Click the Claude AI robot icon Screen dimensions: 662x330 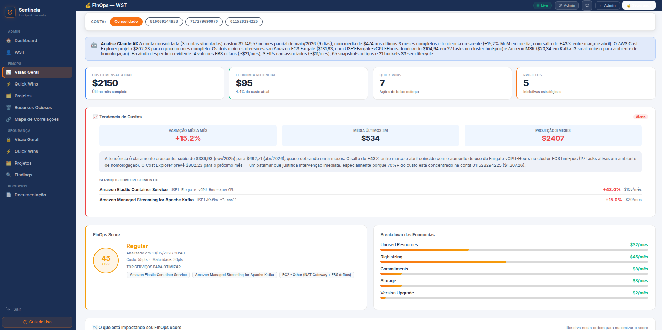tap(94, 45)
